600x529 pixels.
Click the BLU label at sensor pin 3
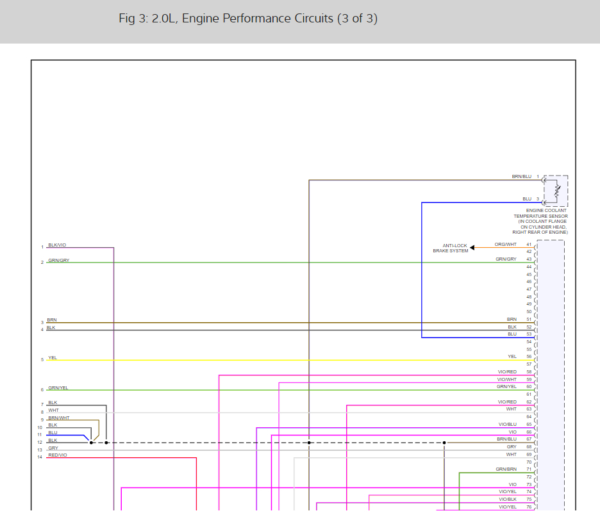tap(526, 199)
